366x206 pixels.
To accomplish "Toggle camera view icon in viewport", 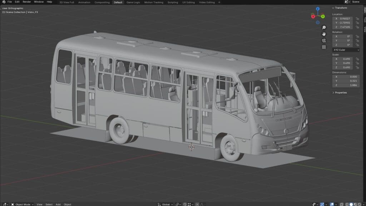I will tap(324, 40).
